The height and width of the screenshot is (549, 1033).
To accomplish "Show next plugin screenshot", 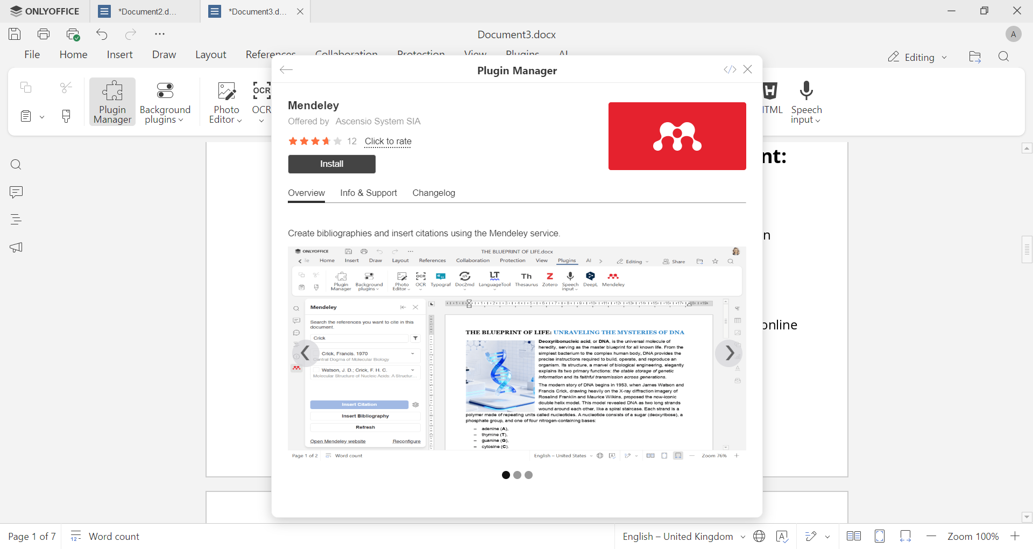I will (x=729, y=353).
